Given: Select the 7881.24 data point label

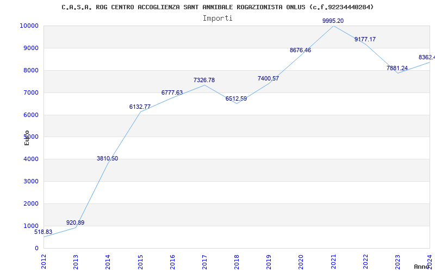Looking at the screenshot, I should point(397,68).
